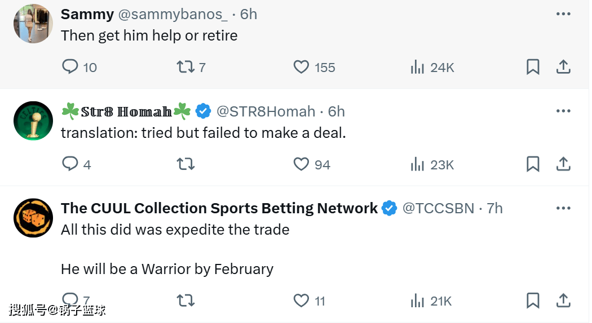Screen dimensions: 592x323
Task: Like Sammy's 'get him help' tweet
Action: pos(302,68)
